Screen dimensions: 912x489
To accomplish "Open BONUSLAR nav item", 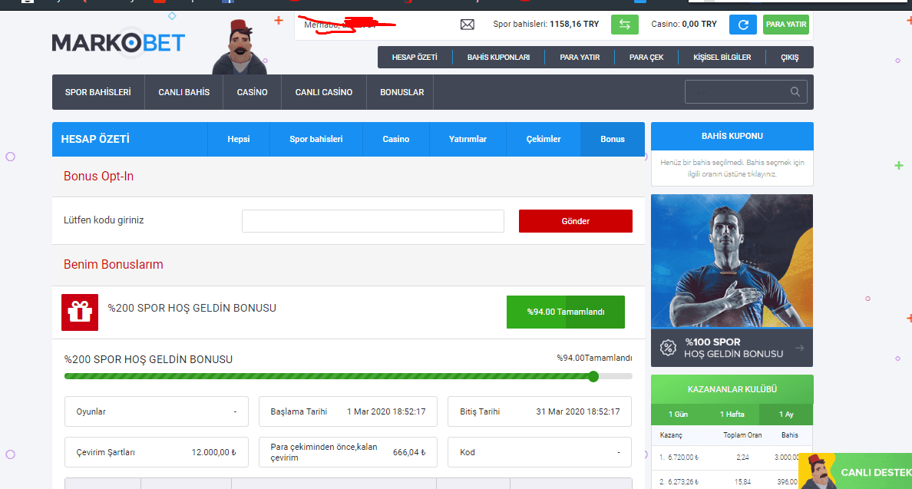I will [x=402, y=92].
